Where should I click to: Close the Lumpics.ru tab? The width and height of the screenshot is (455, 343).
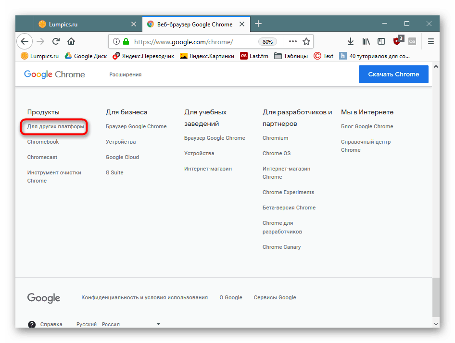pos(134,24)
